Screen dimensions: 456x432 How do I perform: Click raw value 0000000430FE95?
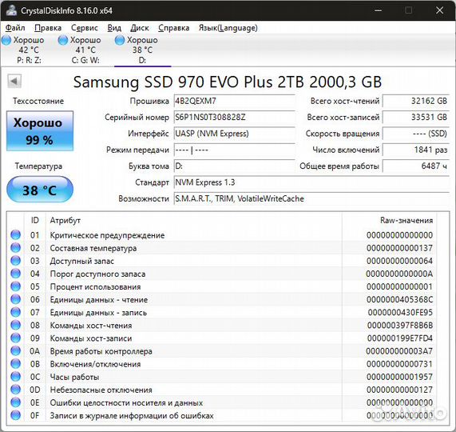click(x=400, y=312)
